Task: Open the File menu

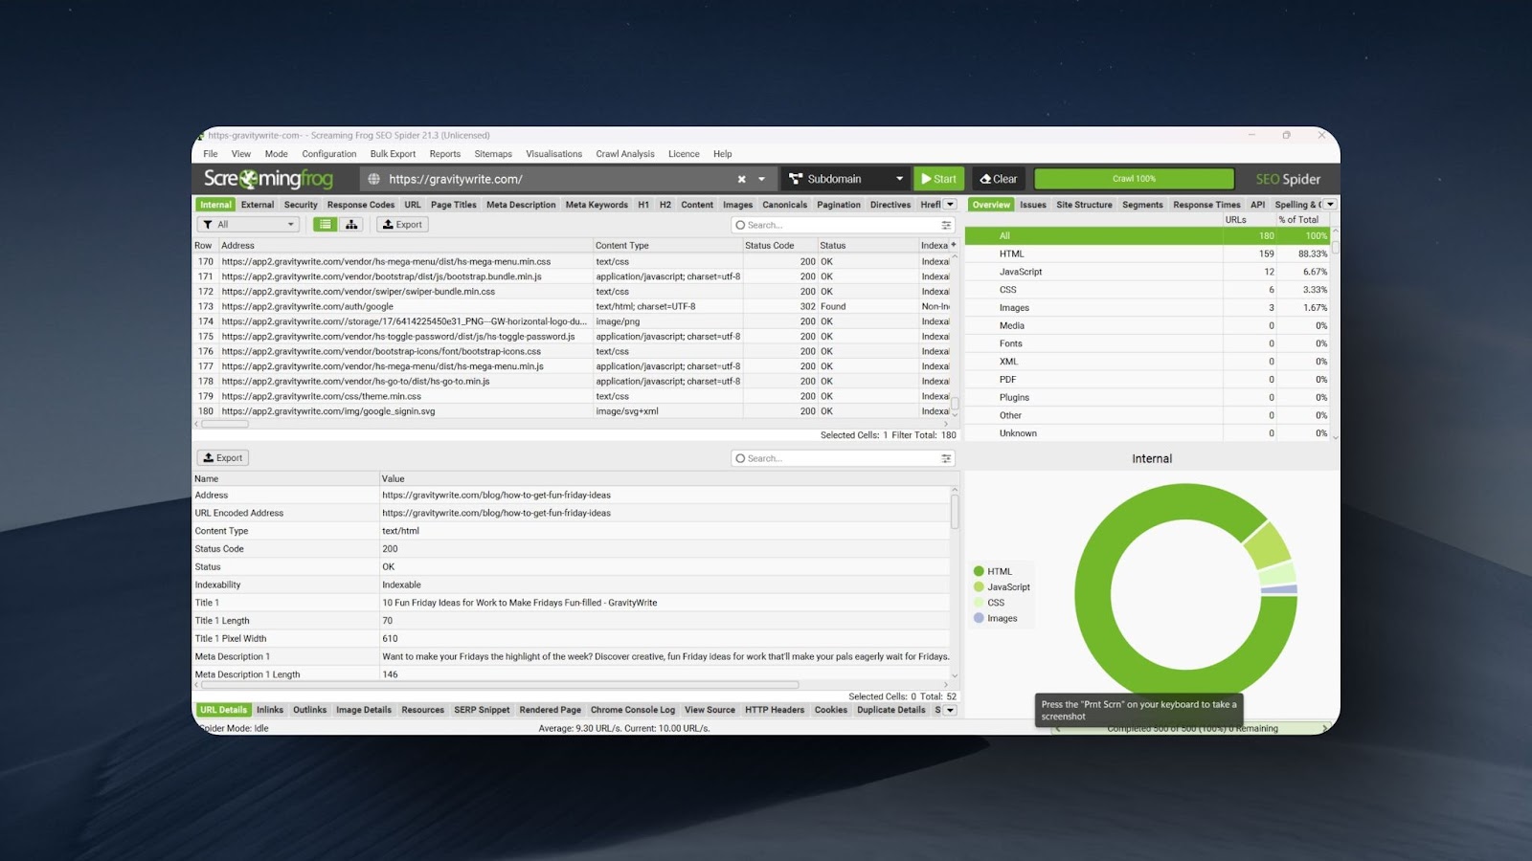Action: pyautogui.click(x=211, y=154)
